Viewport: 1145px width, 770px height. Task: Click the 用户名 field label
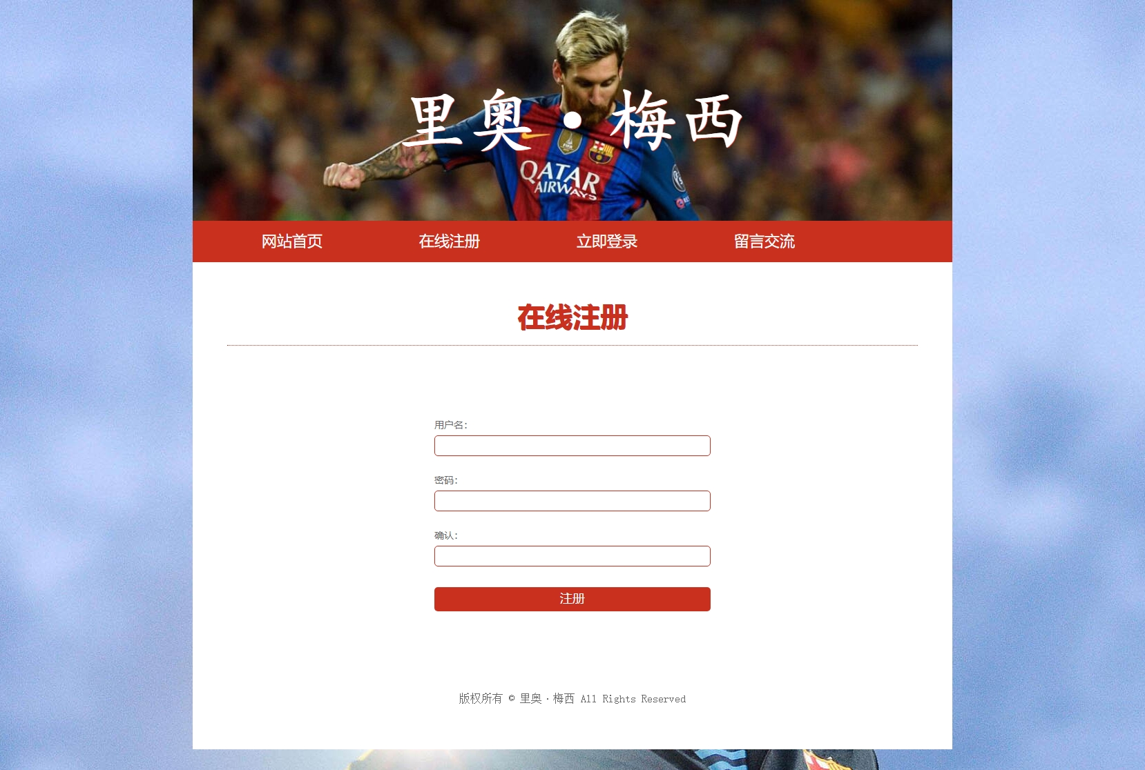point(451,425)
